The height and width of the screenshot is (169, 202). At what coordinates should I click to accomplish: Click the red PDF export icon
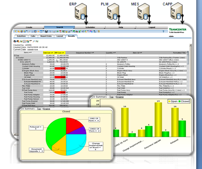(60, 32)
